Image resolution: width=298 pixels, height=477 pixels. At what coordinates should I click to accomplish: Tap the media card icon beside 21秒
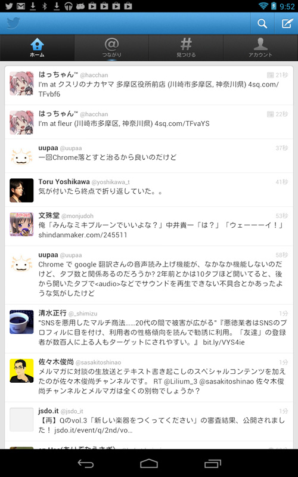tap(270, 75)
